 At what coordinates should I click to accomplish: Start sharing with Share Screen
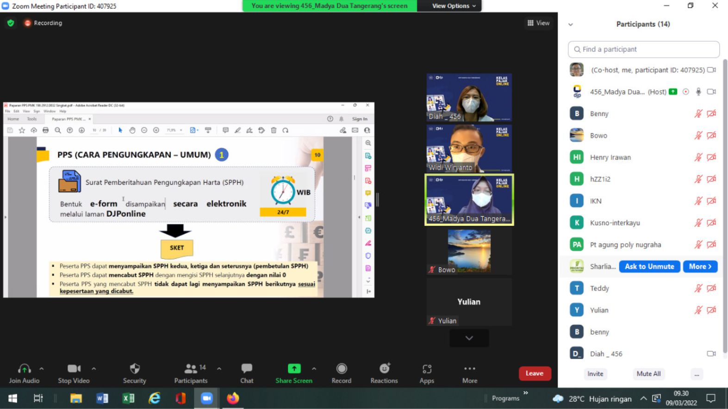click(x=294, y=373)
